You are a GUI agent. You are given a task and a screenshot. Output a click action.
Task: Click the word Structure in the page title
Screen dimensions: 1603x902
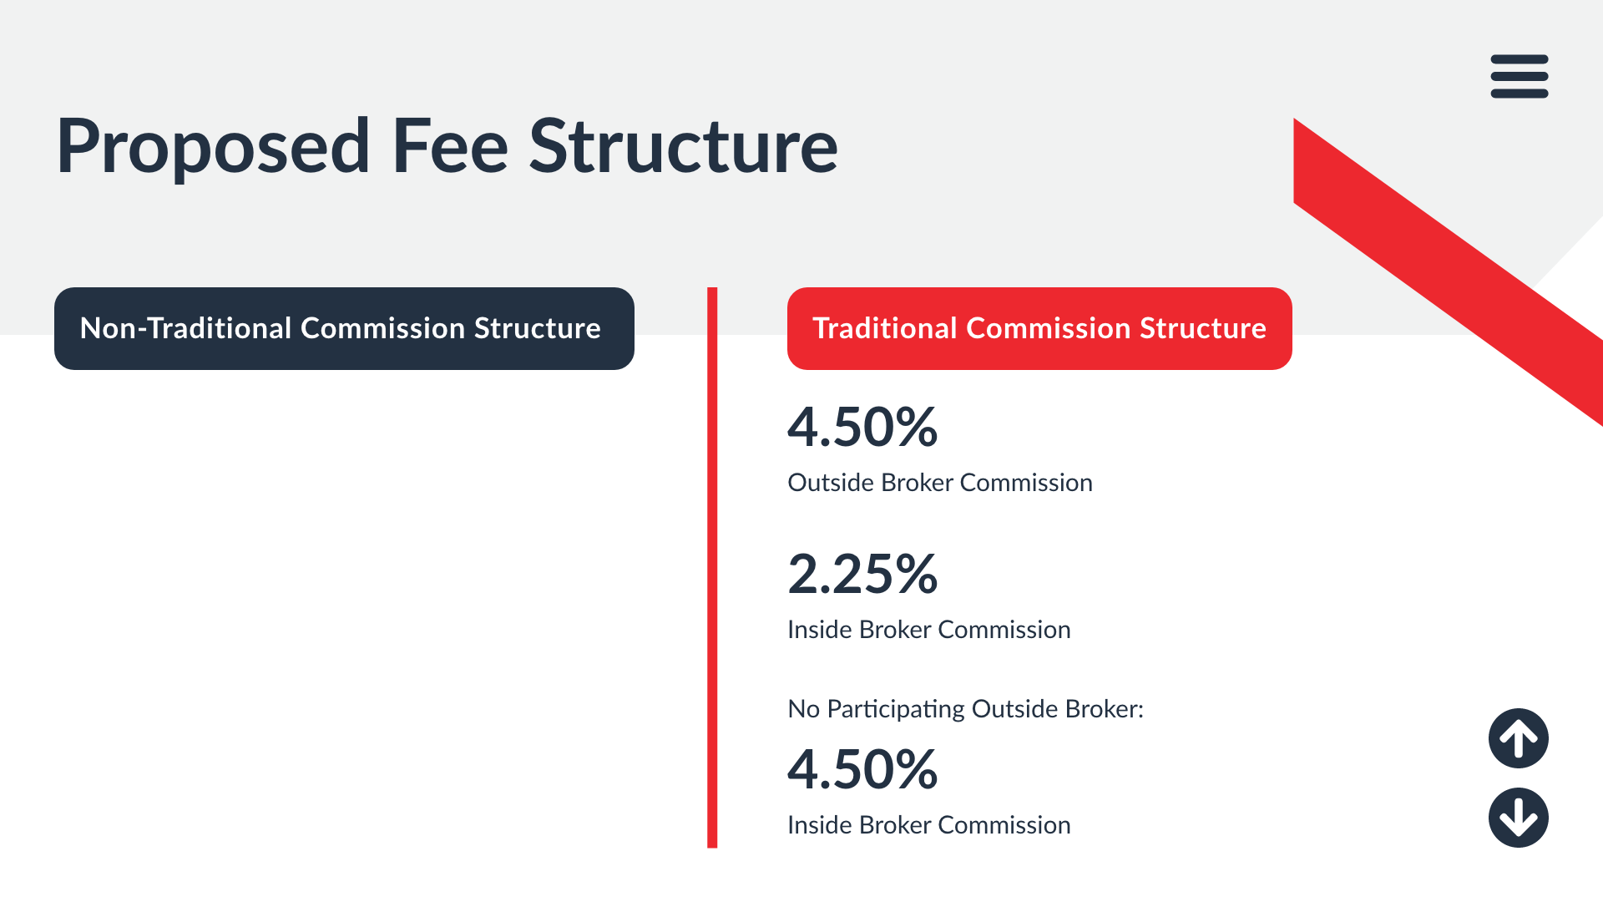coord(683,146)
